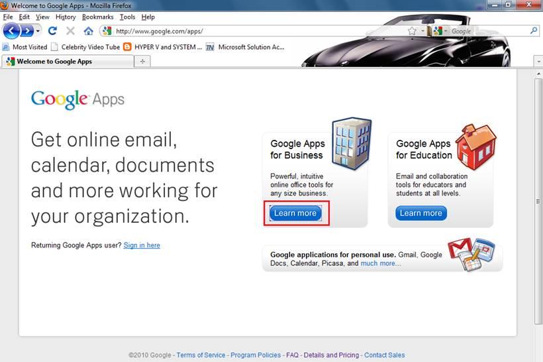Minimize the Firefox window
This screenshot has height=362, width=543.
[x=495, y=5]
